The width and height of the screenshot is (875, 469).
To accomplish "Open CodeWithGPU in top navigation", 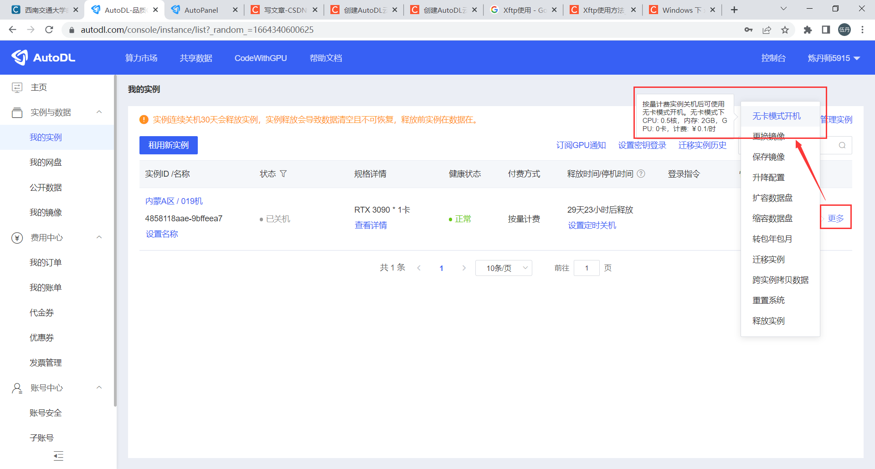I will pyautogui.click(x=261, y=58).
